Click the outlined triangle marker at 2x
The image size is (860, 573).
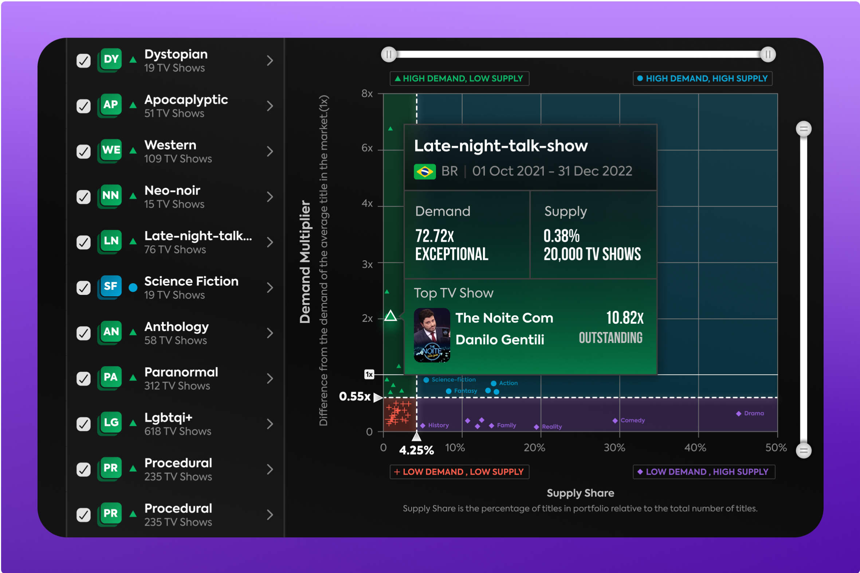click(390, 316)
